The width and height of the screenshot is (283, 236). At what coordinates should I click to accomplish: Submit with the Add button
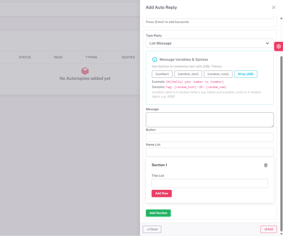[x=269, y=229]
